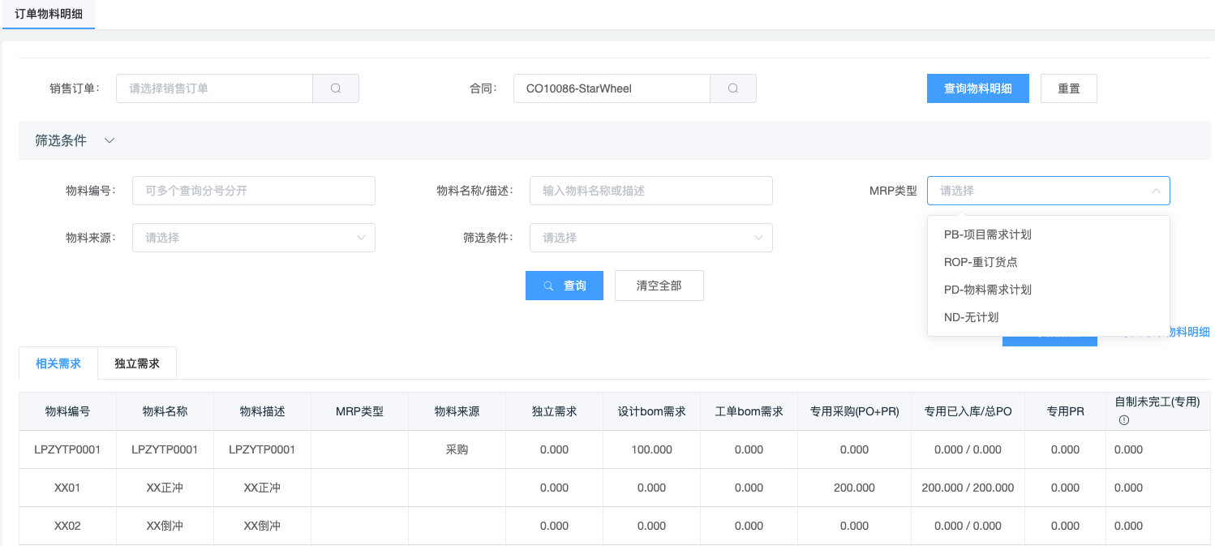
Task: Choose ROP-重订货点 from the list
Action: (x=981, y=262)
